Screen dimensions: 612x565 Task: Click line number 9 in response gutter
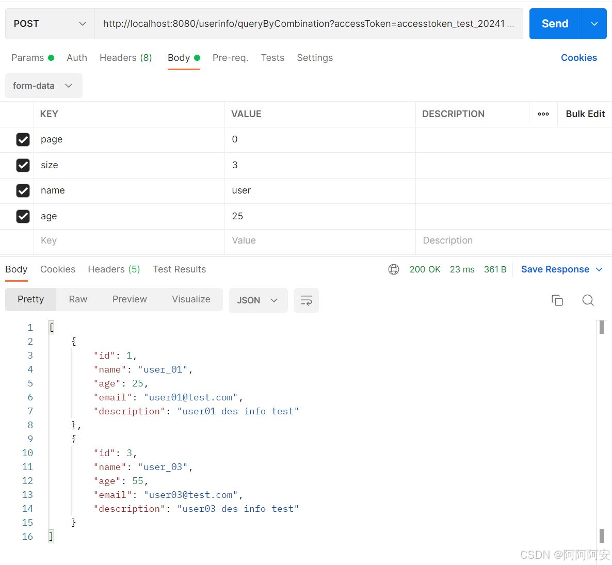(30, 439)
